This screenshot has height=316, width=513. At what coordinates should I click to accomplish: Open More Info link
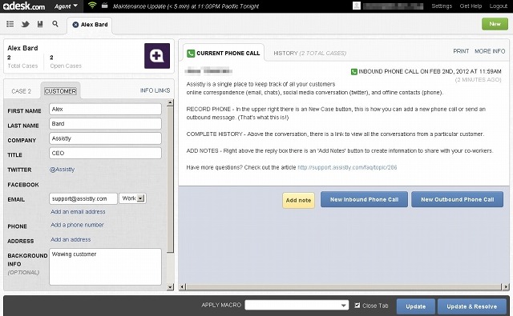(490, 51)
